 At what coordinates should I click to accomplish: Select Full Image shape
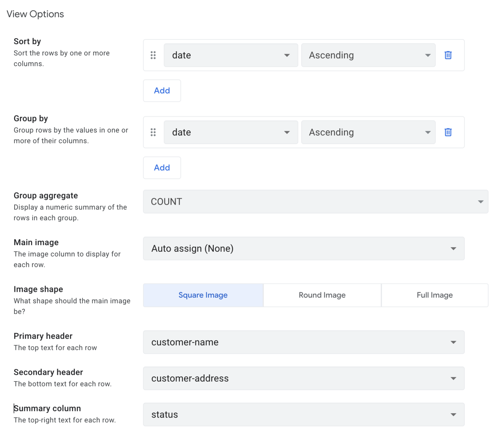(434, 295)
